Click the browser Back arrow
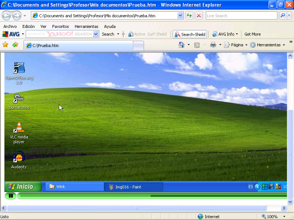Viewport: 294px width, 220px height. (x=6, y=16)
